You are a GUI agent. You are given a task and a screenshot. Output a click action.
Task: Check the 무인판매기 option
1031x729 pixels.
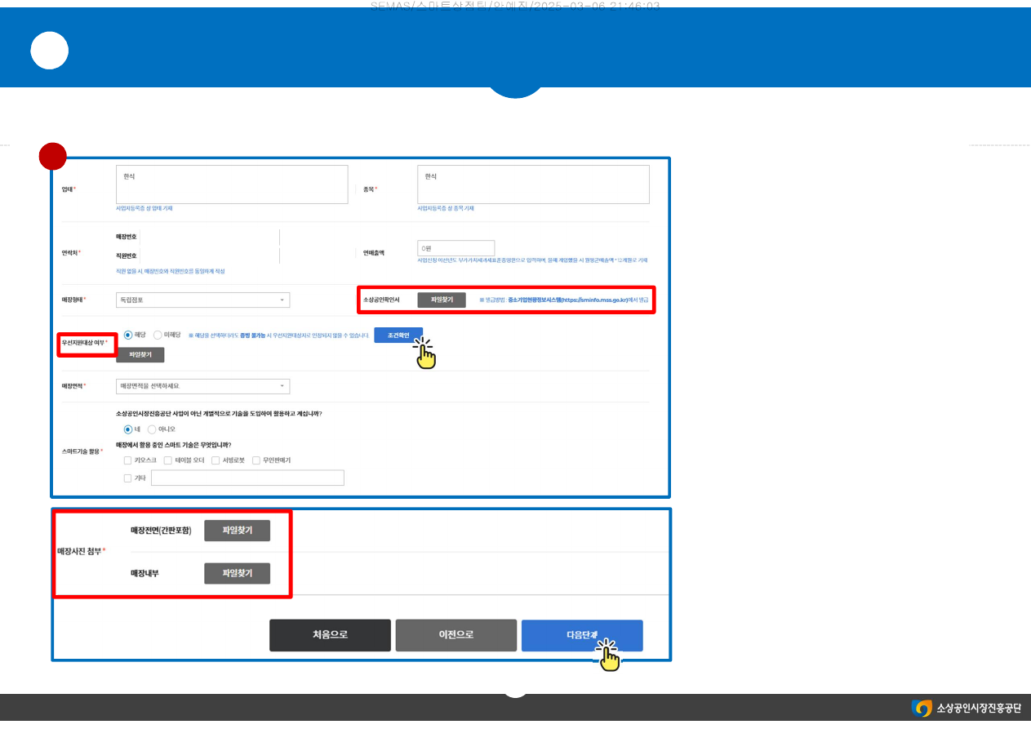256,460
